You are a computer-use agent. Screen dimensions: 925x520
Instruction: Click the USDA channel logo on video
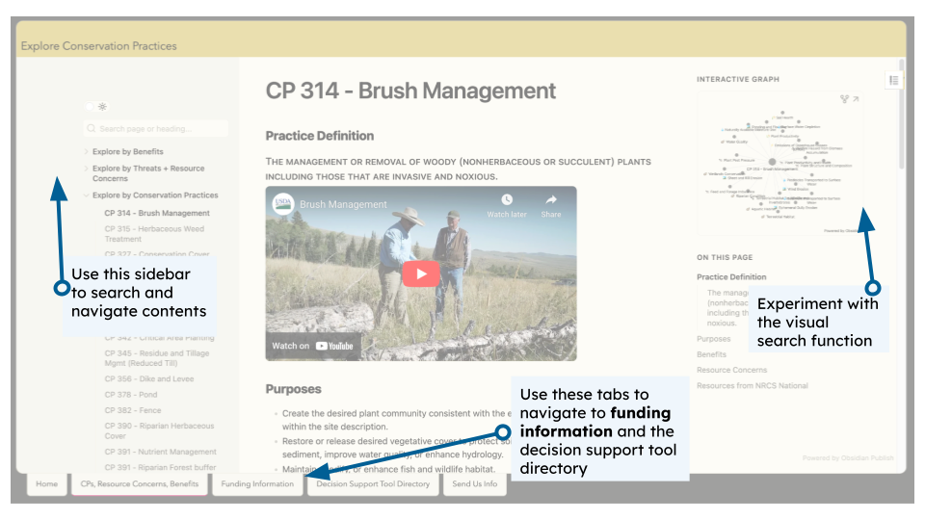coord(283,204)
